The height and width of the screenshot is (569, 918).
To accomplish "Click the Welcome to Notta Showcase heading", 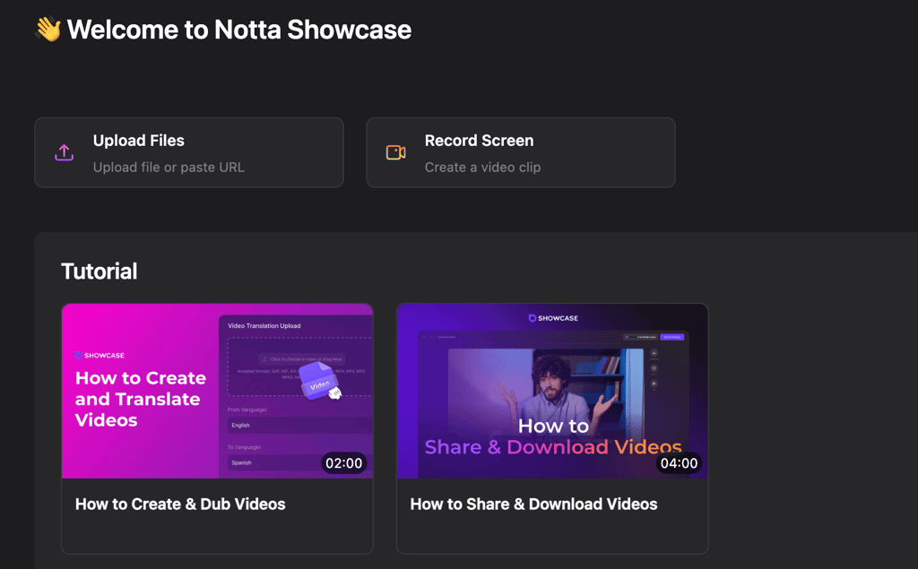I will tap(238, 30).
